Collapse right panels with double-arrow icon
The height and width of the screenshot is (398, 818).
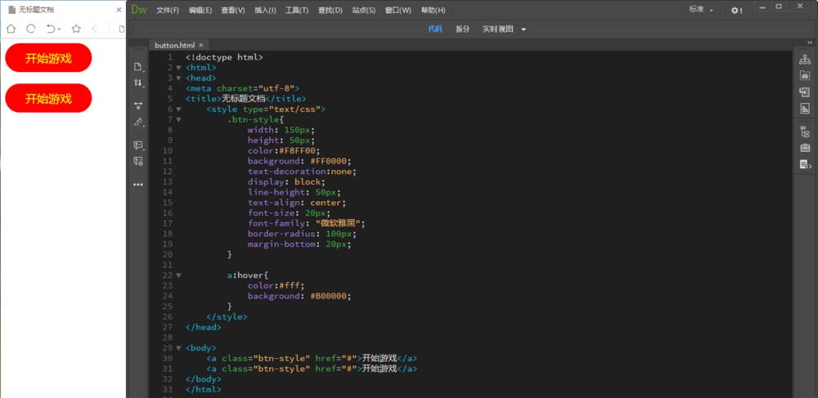coord(810,42)
